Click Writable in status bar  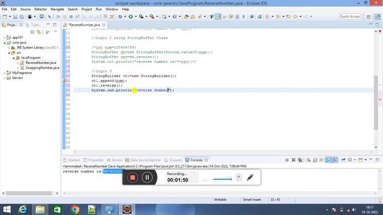tap(220, 199)
